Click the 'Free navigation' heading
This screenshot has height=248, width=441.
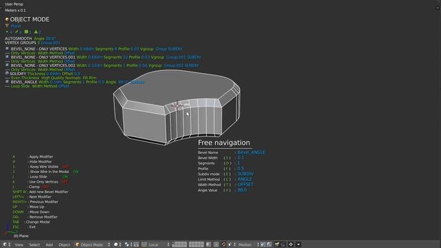point(224,143)
